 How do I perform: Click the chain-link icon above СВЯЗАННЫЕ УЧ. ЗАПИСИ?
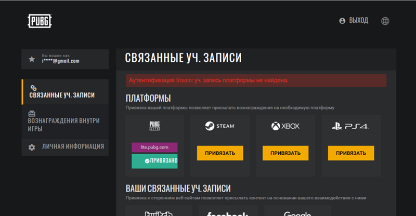click(33, 88)
